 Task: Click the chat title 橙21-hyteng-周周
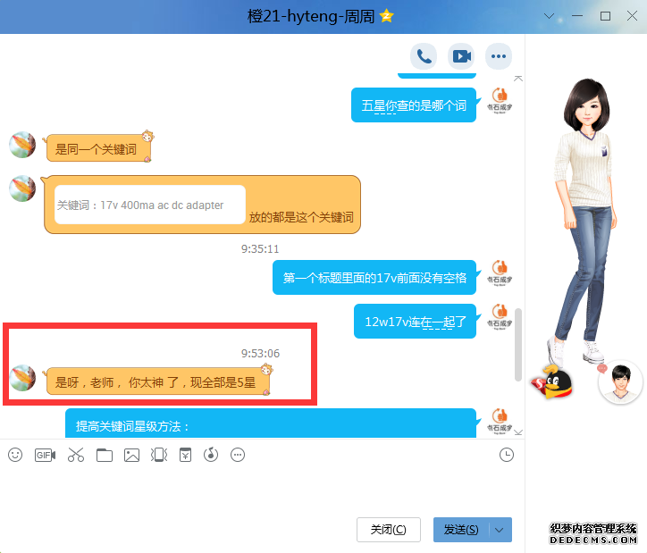click(x=311, y=16)
